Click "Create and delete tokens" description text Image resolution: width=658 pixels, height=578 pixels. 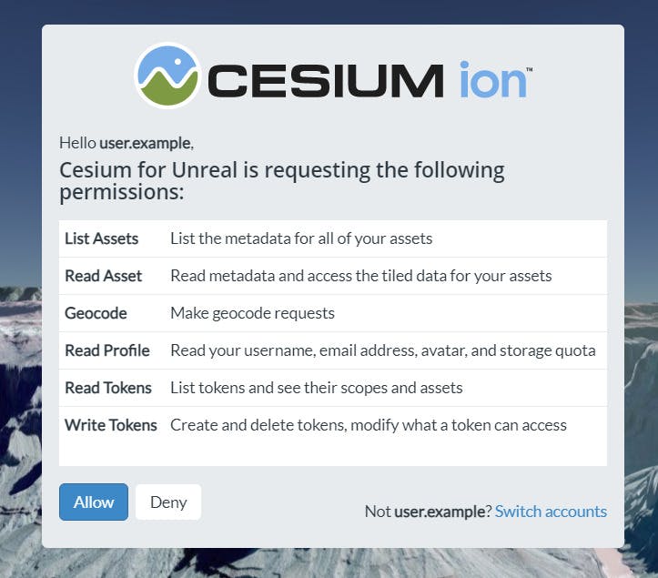369,425
